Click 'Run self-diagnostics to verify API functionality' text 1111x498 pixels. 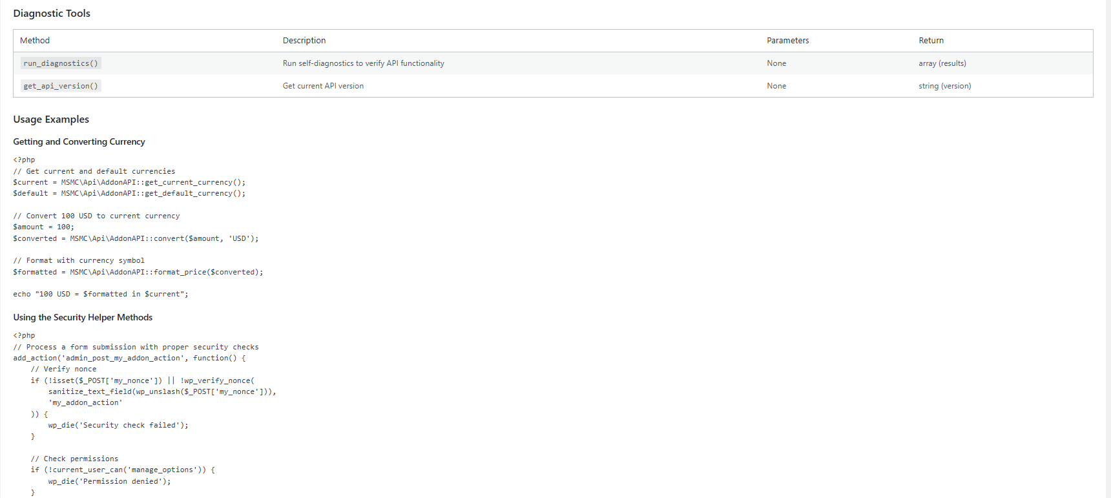(363, 63)
